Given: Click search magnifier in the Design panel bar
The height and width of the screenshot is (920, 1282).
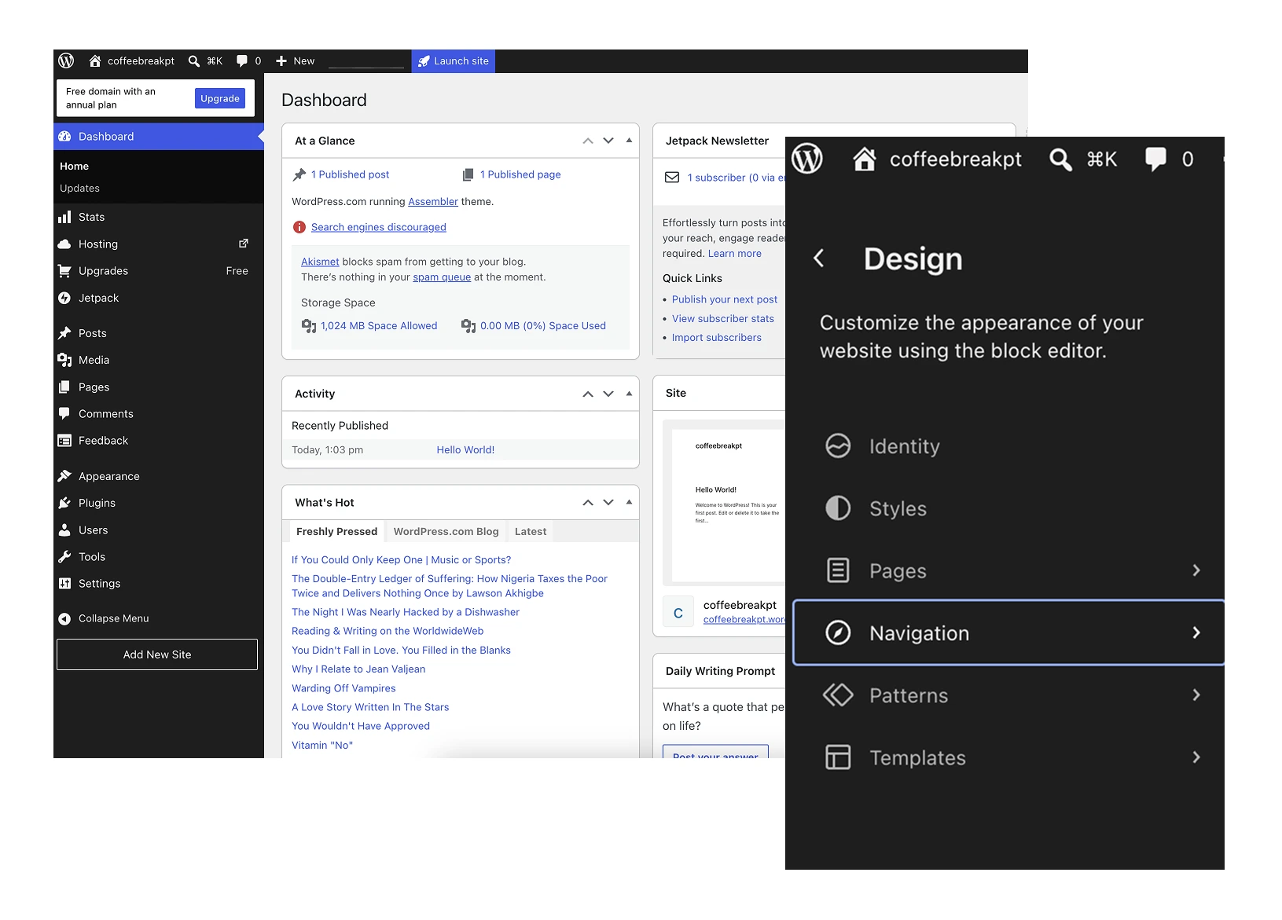Looking at the screenshot, I should tap(1060, 159).
